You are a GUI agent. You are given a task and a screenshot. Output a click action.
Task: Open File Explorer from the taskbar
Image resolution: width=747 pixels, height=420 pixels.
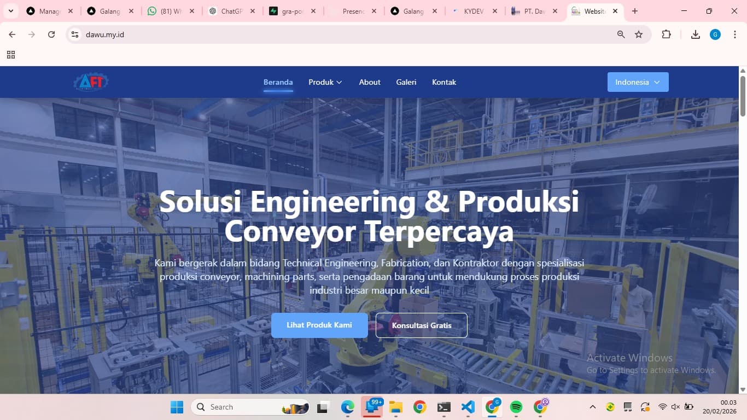[395, 407]
